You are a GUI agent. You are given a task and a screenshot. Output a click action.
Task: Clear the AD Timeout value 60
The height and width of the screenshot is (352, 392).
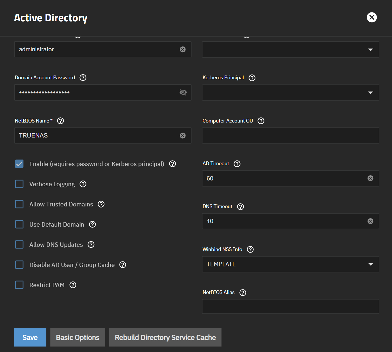[370, 178]
